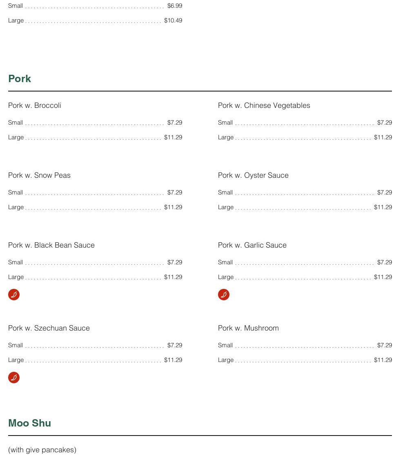Pick the Small size of Pork w. Broccoli
Viewport: 394px width, 458px height.
pos(16,123)
